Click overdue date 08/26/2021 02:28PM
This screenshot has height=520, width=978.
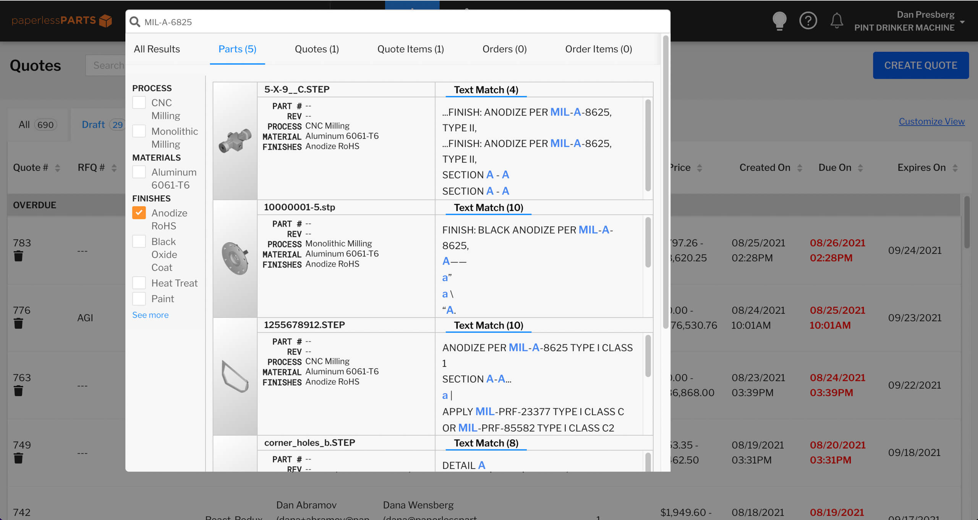(837, 250)
